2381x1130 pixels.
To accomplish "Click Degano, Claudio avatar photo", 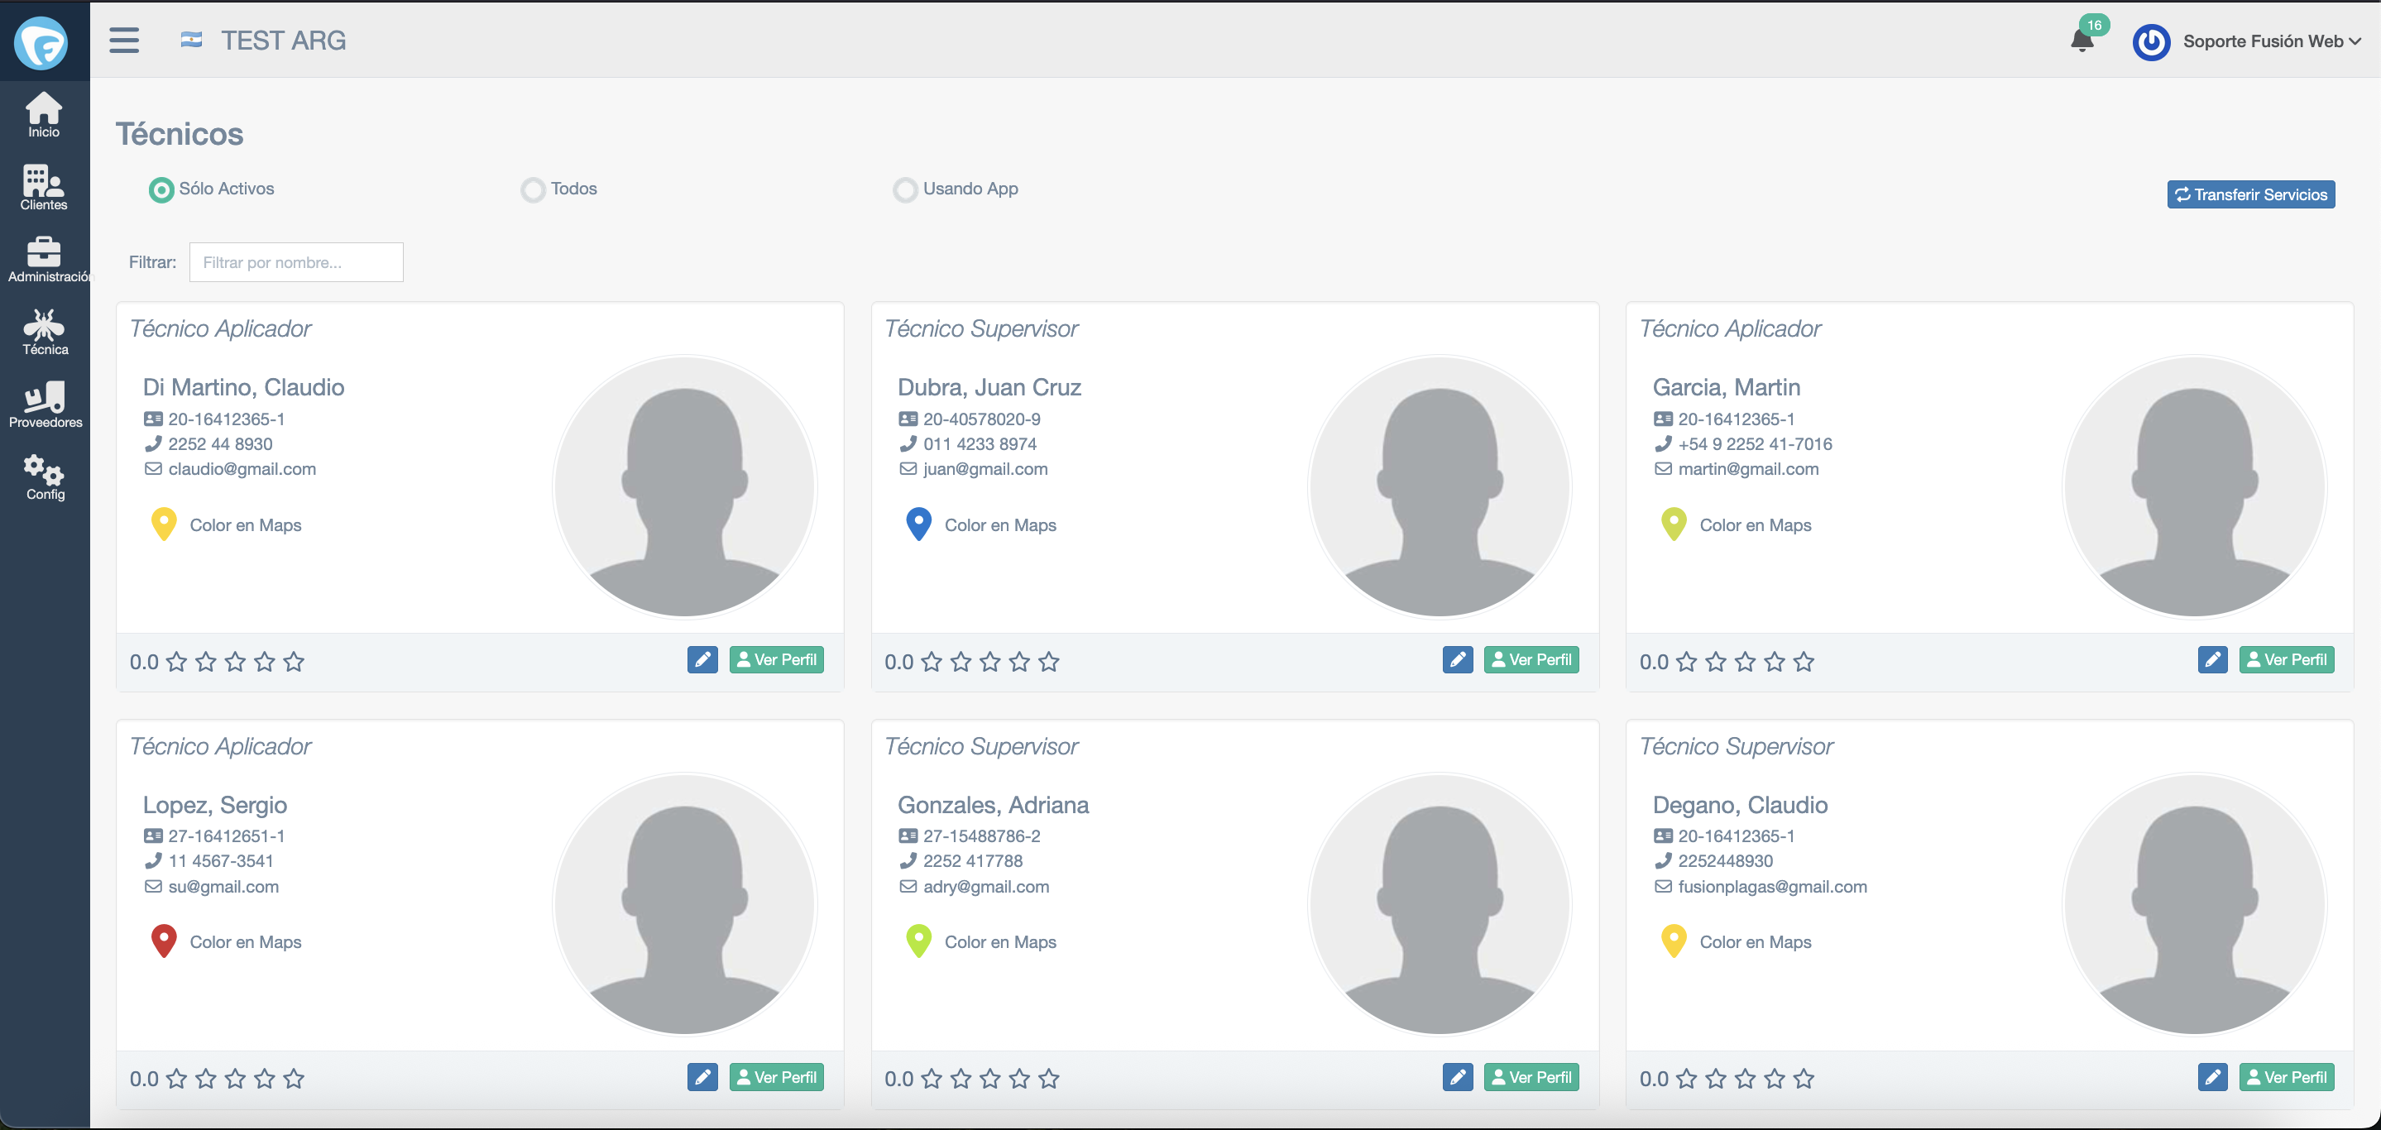I will [2195, 904].
